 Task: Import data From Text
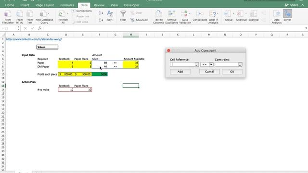(30, 17)
